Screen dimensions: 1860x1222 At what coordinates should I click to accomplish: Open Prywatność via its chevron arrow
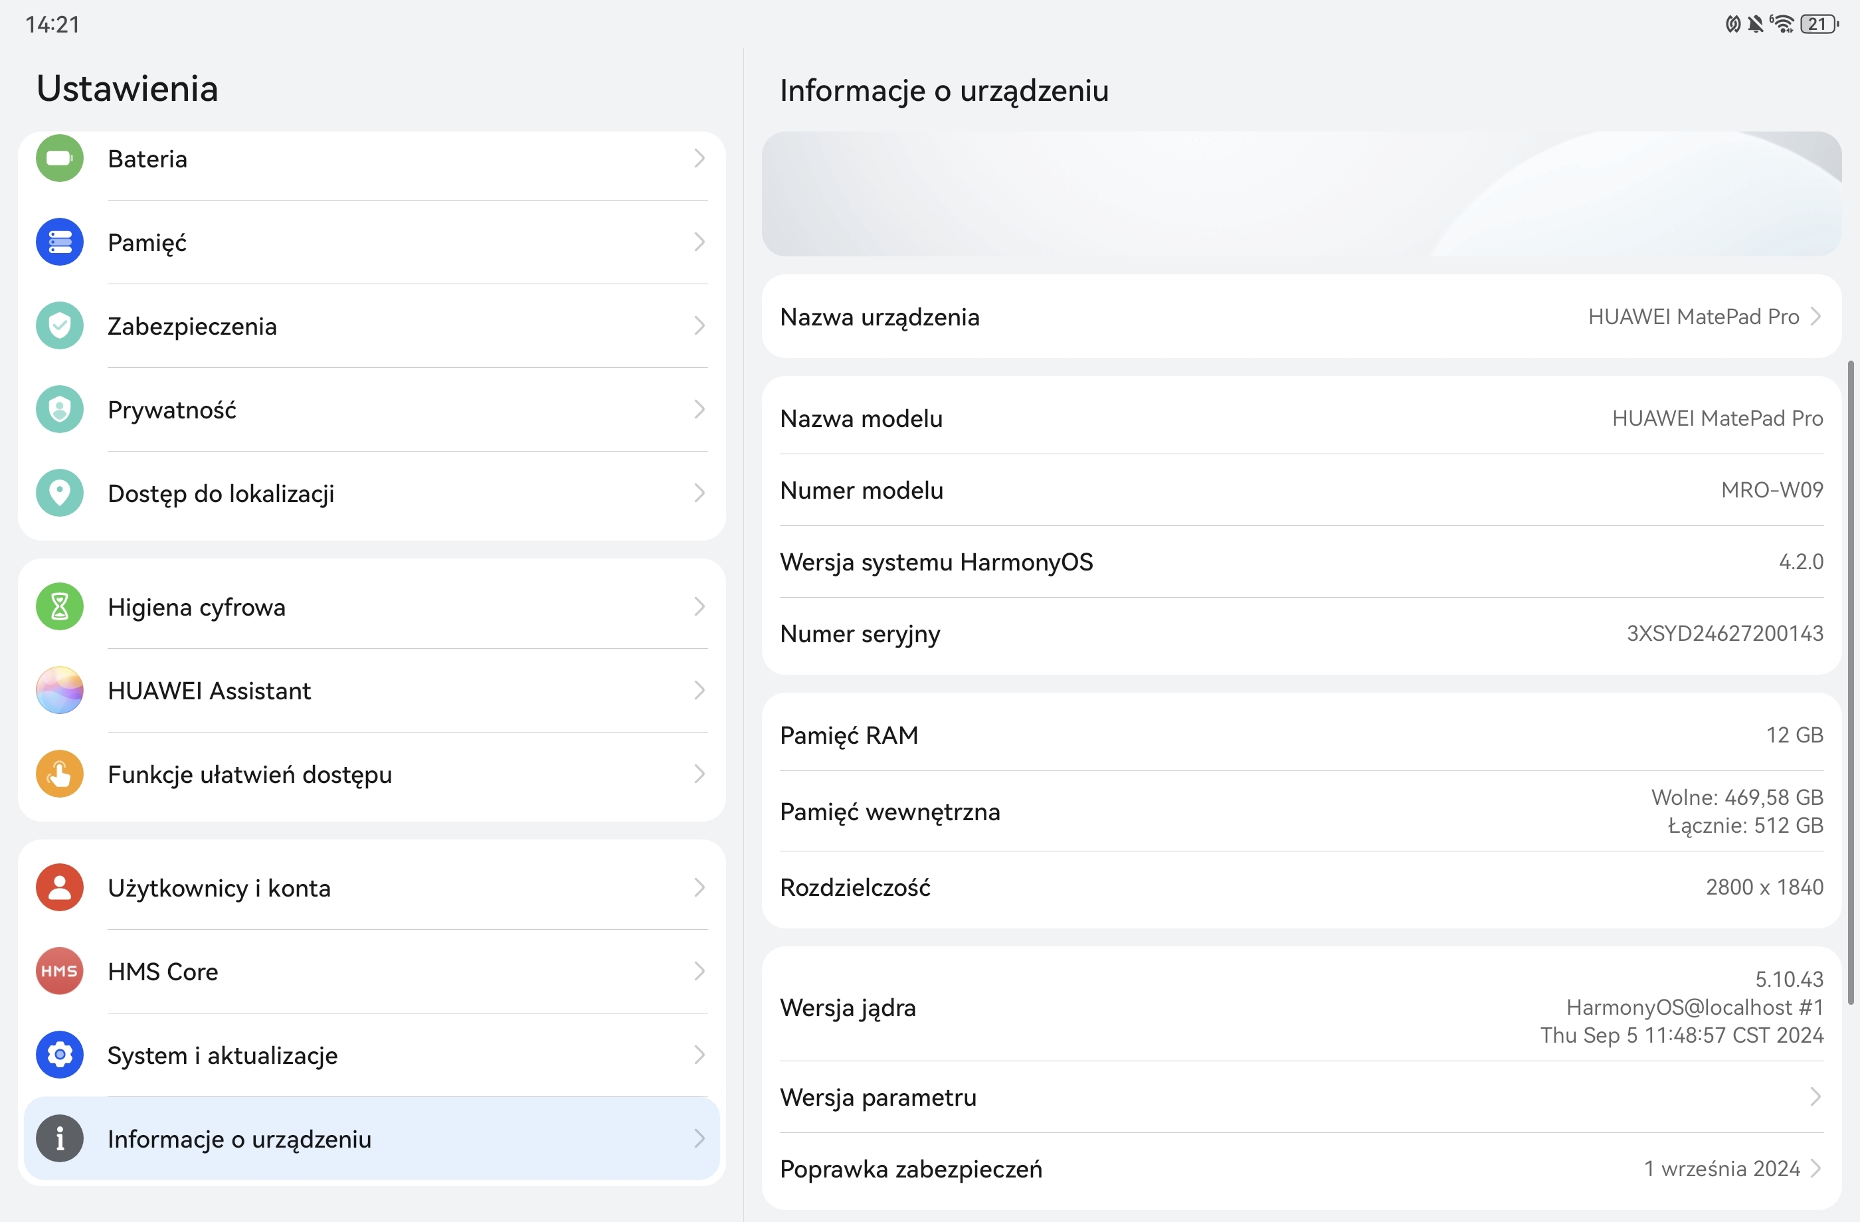pos(699,409)
